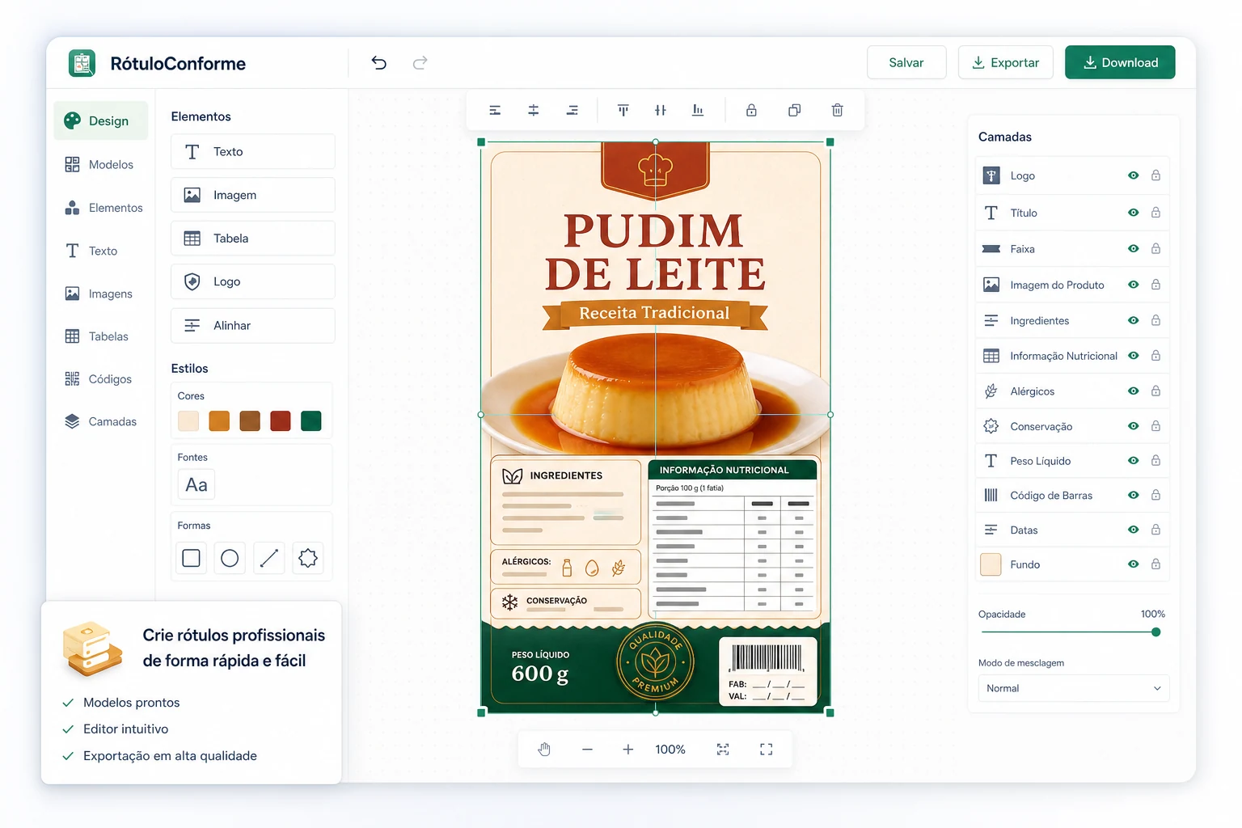The image size is (1242, 828).
Task: Toggle visibility of Fundo layer
Action: [1134, 564]
